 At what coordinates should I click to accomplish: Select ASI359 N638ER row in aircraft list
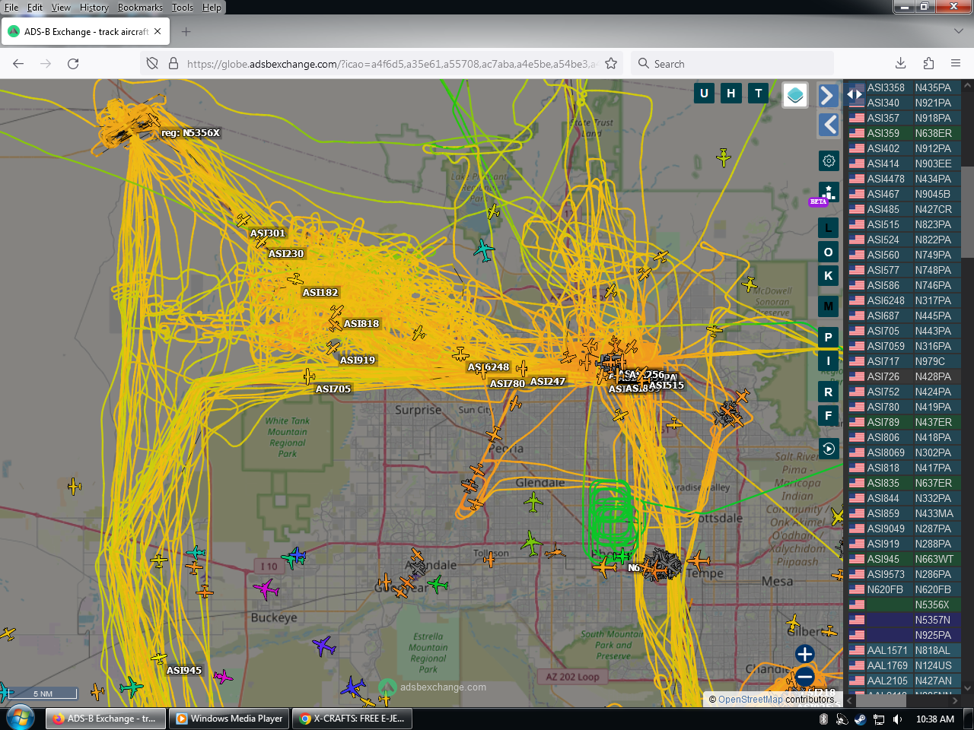click(x=904, y=133)
